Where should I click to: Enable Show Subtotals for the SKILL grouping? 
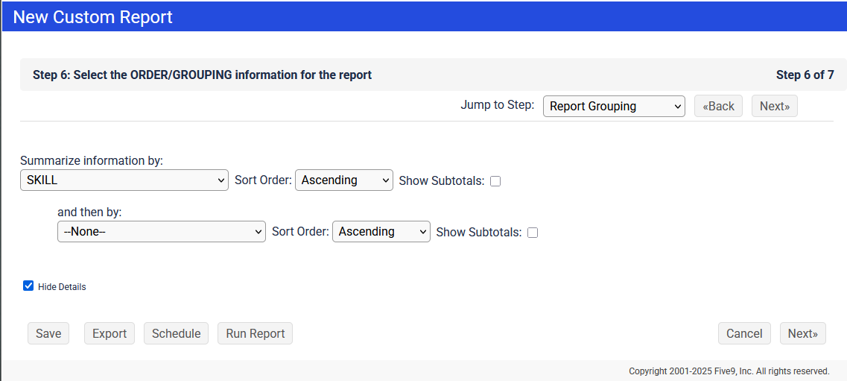[x=495, y=181]
